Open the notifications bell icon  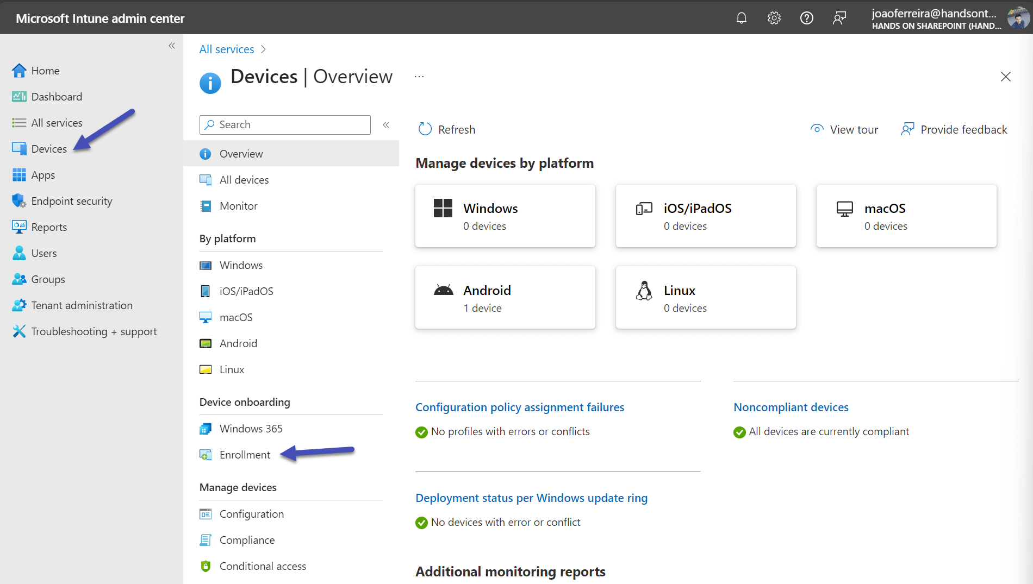[x=741, y=18]
